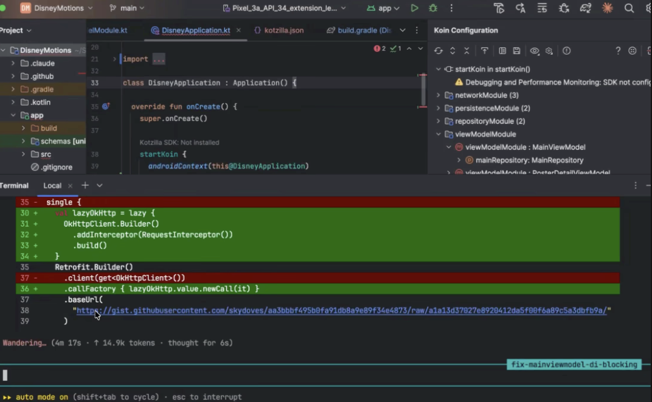Open the more actions menu beside the debug icon
Viewport: 652px width, 402px height.
pyautogui.click(x=451, y=8)
